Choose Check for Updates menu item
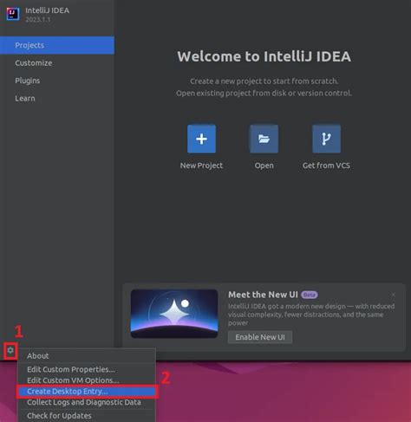Image resolution: width=411 pixels, height=422 pixels. coord(87,416)
